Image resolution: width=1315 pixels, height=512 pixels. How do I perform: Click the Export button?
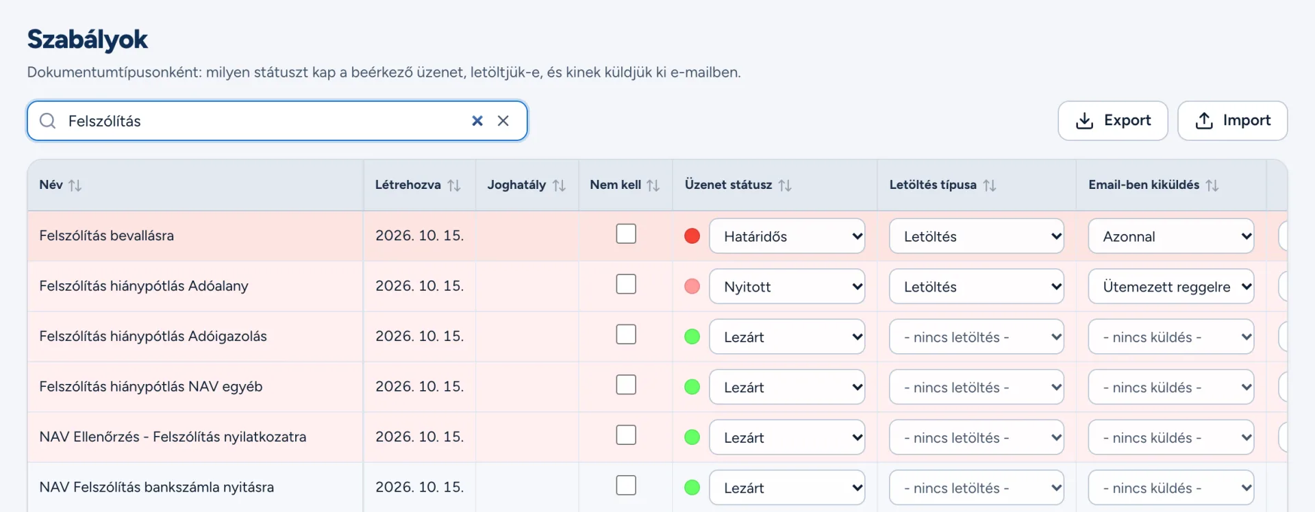(1113, 121)
